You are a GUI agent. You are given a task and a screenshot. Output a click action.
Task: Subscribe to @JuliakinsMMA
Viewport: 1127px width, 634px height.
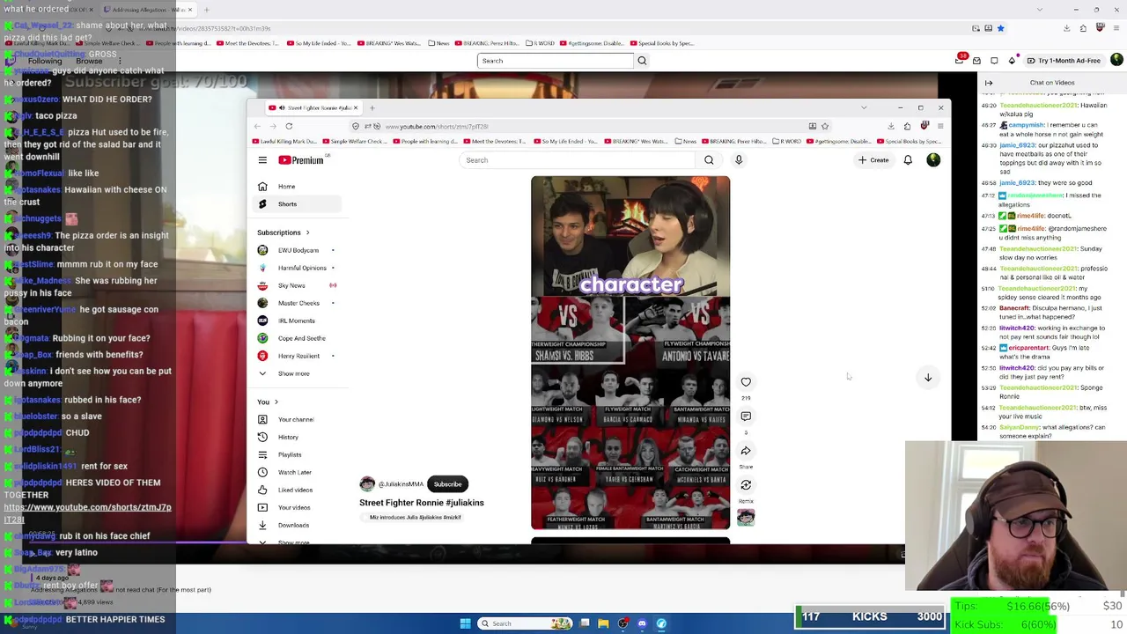tap(447, 484)
